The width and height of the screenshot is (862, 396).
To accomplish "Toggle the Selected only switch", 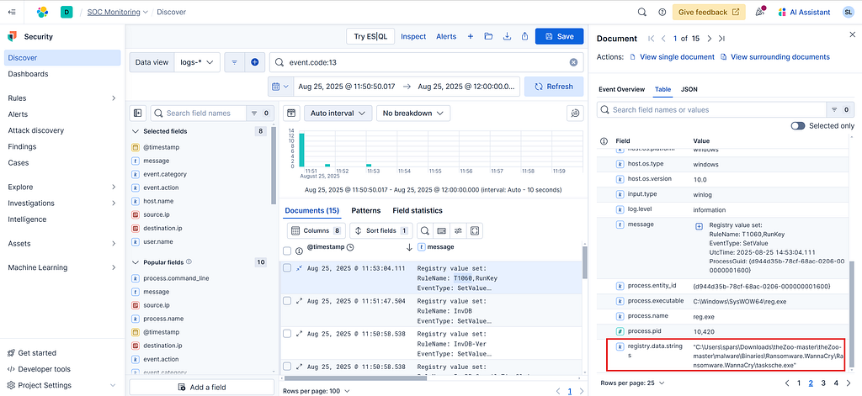I will pyautogui.click(x=797, y=125).
